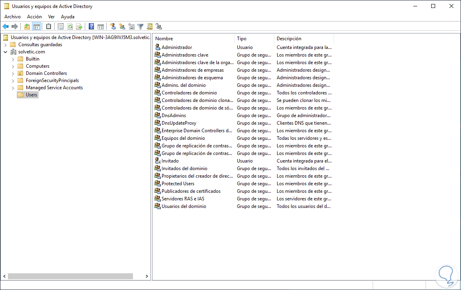
Task: Open the Archivo menu
Action: click(12, 17)
